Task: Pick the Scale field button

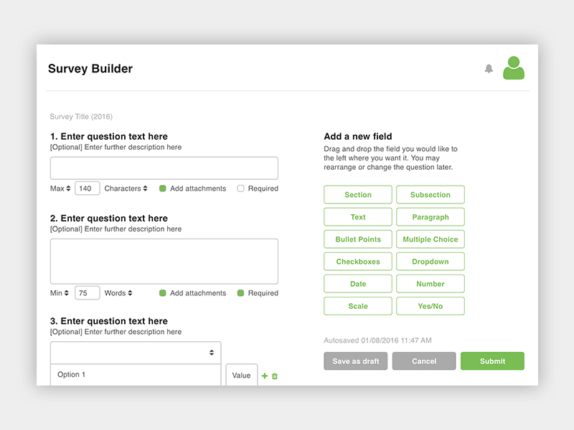Action: tap(358, 307)
